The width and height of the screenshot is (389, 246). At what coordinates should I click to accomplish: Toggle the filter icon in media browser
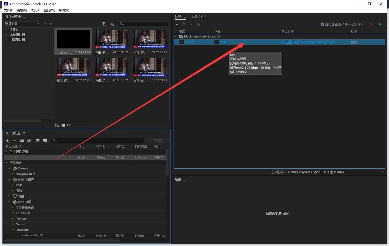[x=104, y=24]
